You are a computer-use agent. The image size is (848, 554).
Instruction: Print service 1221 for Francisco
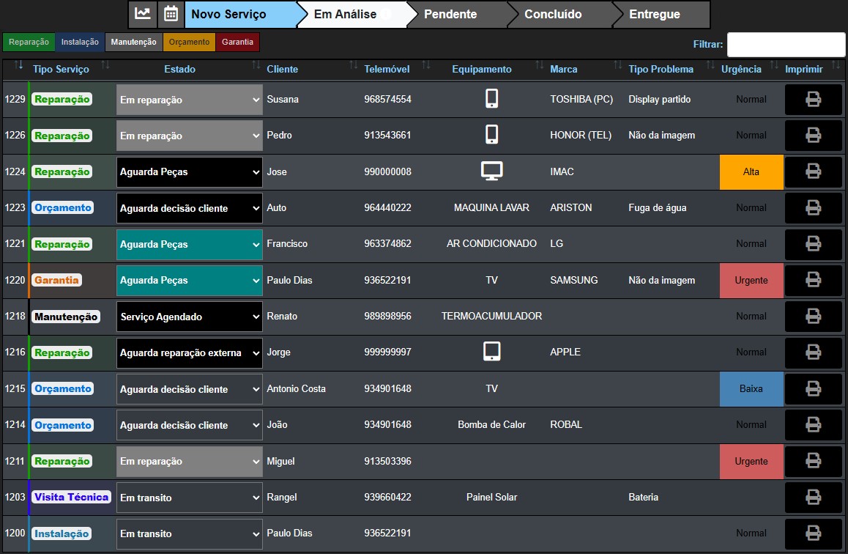pyautogui.click(x=813, y=244)
